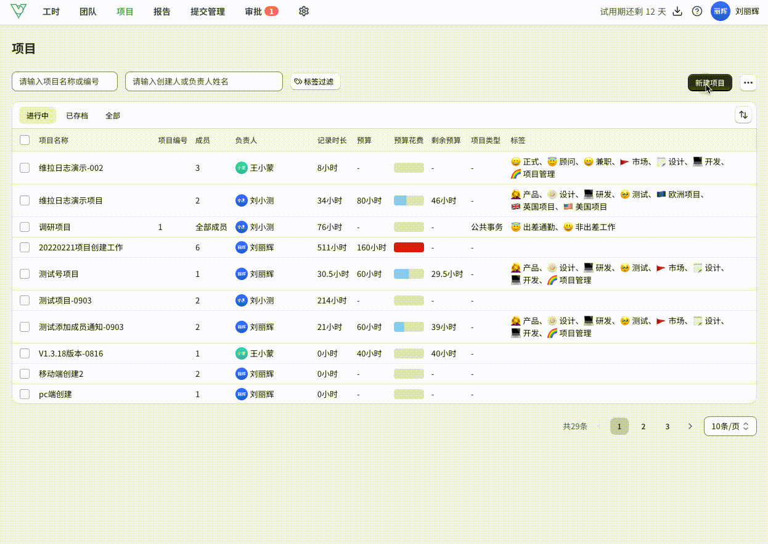Click 王小蒙 avatar in 维拉日志演示-002 row

(242, 168)
